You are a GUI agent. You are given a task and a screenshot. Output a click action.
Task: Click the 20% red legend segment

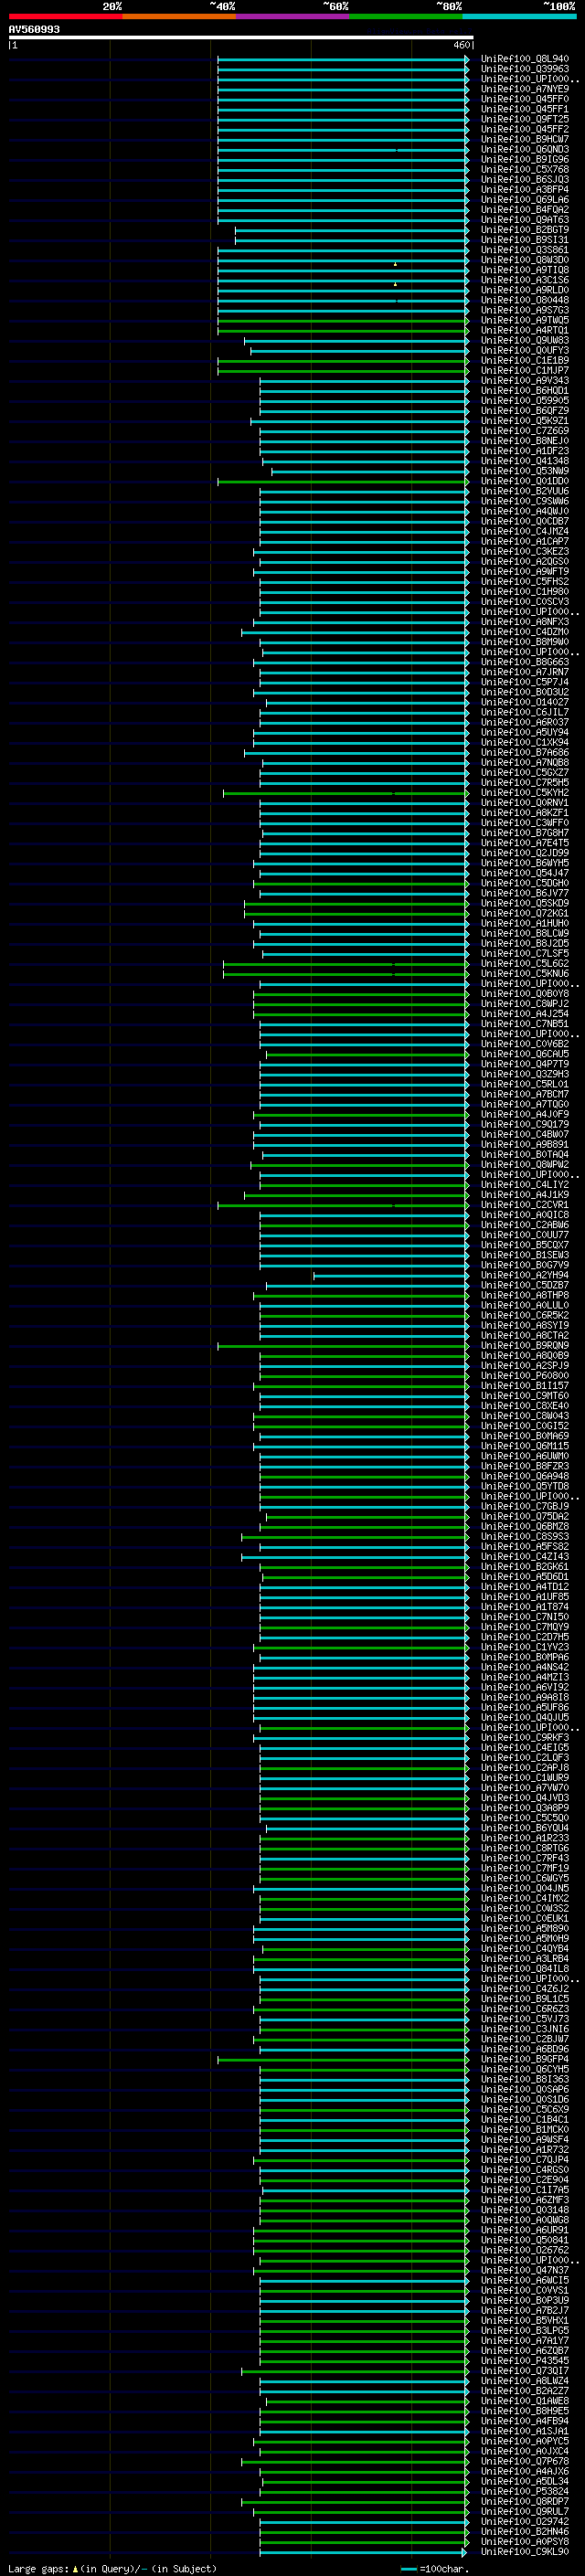(x=65, y=16)
